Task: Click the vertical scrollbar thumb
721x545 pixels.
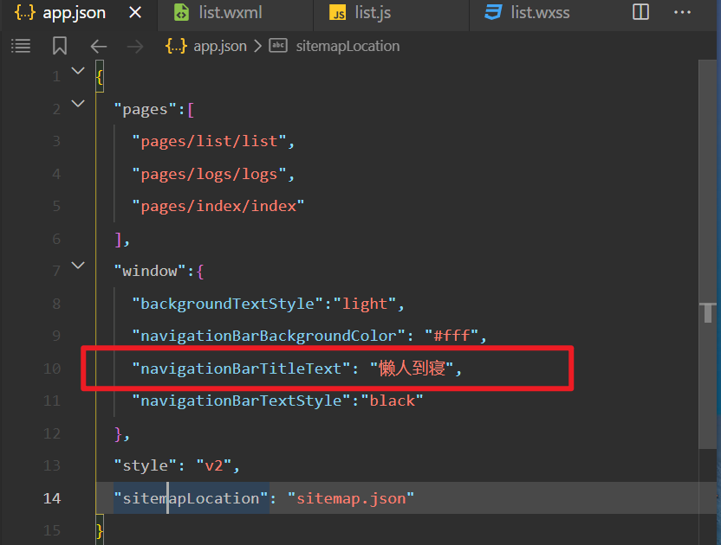Action: pyautogui.click(x=707, y=254)
